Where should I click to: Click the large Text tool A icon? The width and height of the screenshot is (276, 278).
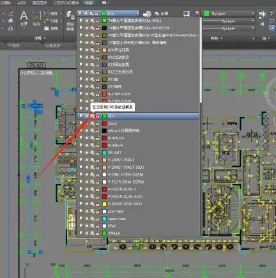tap(24, 16)
